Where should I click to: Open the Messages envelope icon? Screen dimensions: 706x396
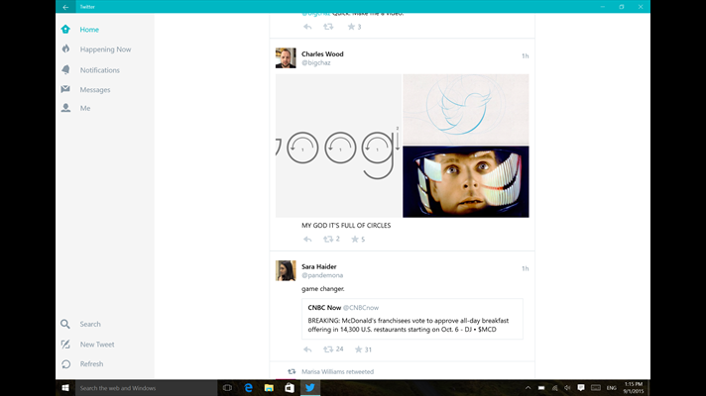point(65,89)
